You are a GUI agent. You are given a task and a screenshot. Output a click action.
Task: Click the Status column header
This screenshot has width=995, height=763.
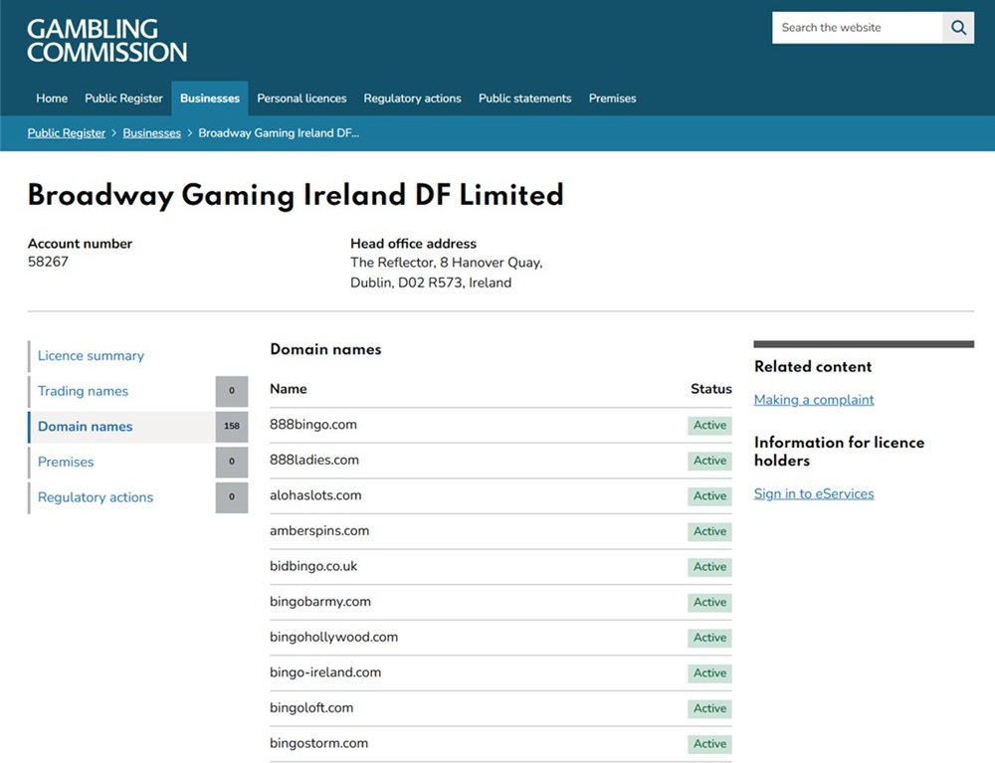click(710, 389)
